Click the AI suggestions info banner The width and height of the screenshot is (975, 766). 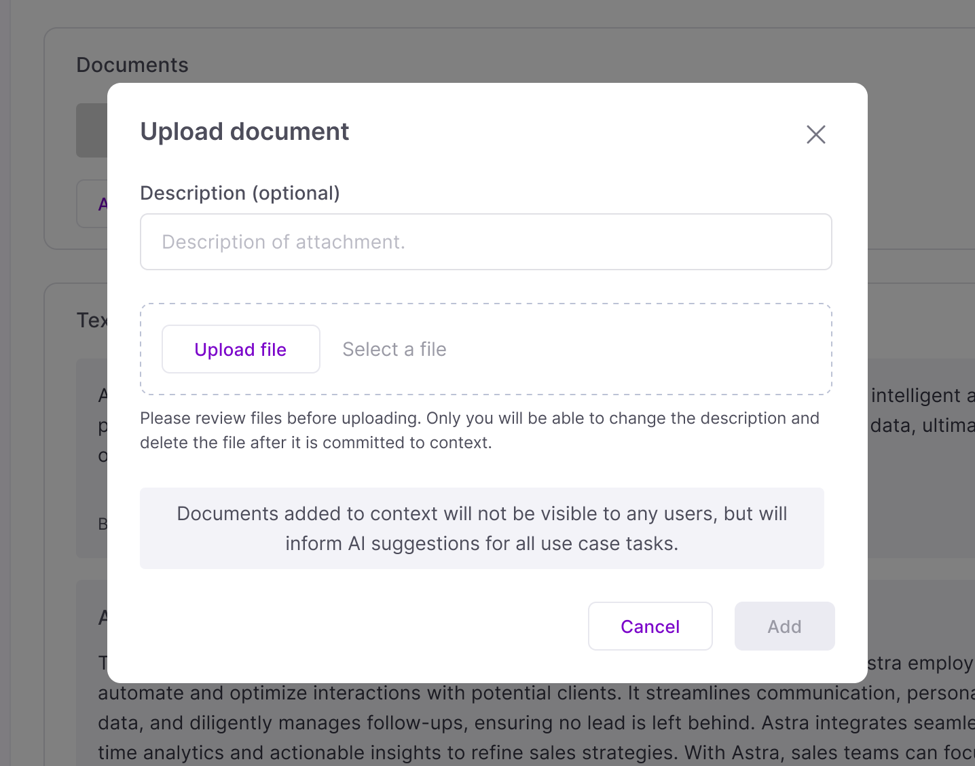pyautogui.click(x=481, y=528)
